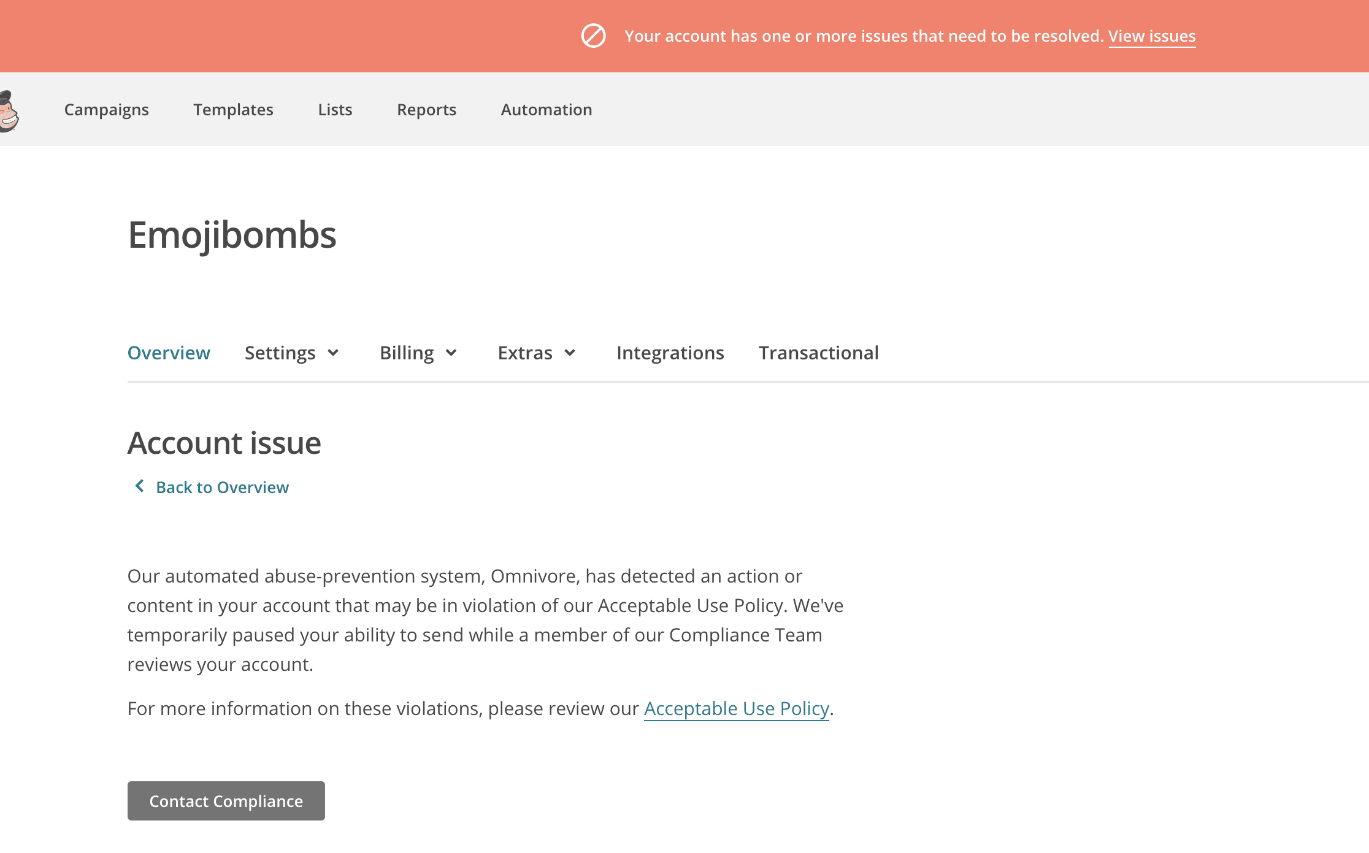
Task: Click the orange account issue banner
Action: 684,36
